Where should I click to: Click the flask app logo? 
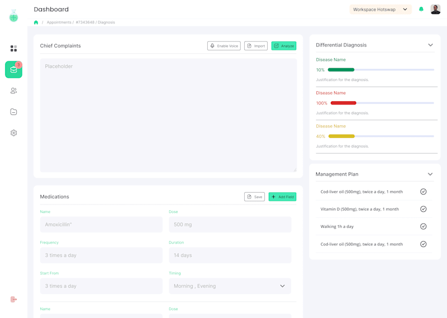tap(13, 16)
